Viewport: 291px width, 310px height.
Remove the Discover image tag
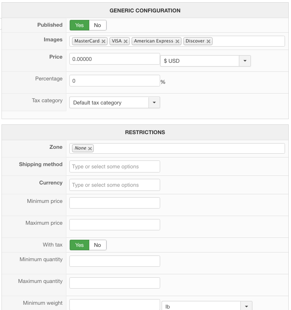[208, 41]
